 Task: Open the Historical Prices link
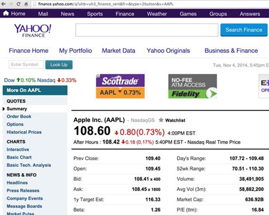click(24, 132)
